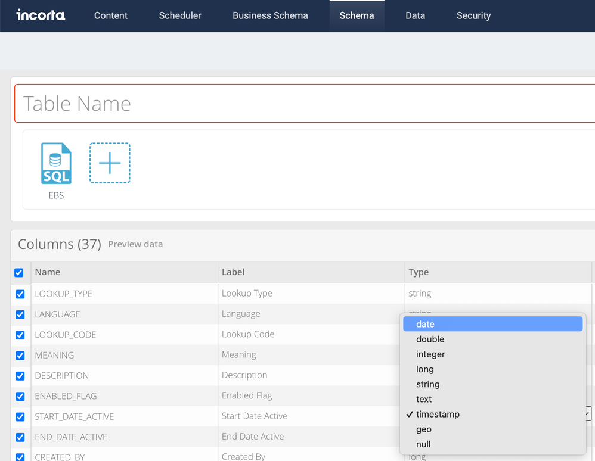
Task: Uncheck the LOOKUP_TYPE column checkbox
Action: [20, 294]
